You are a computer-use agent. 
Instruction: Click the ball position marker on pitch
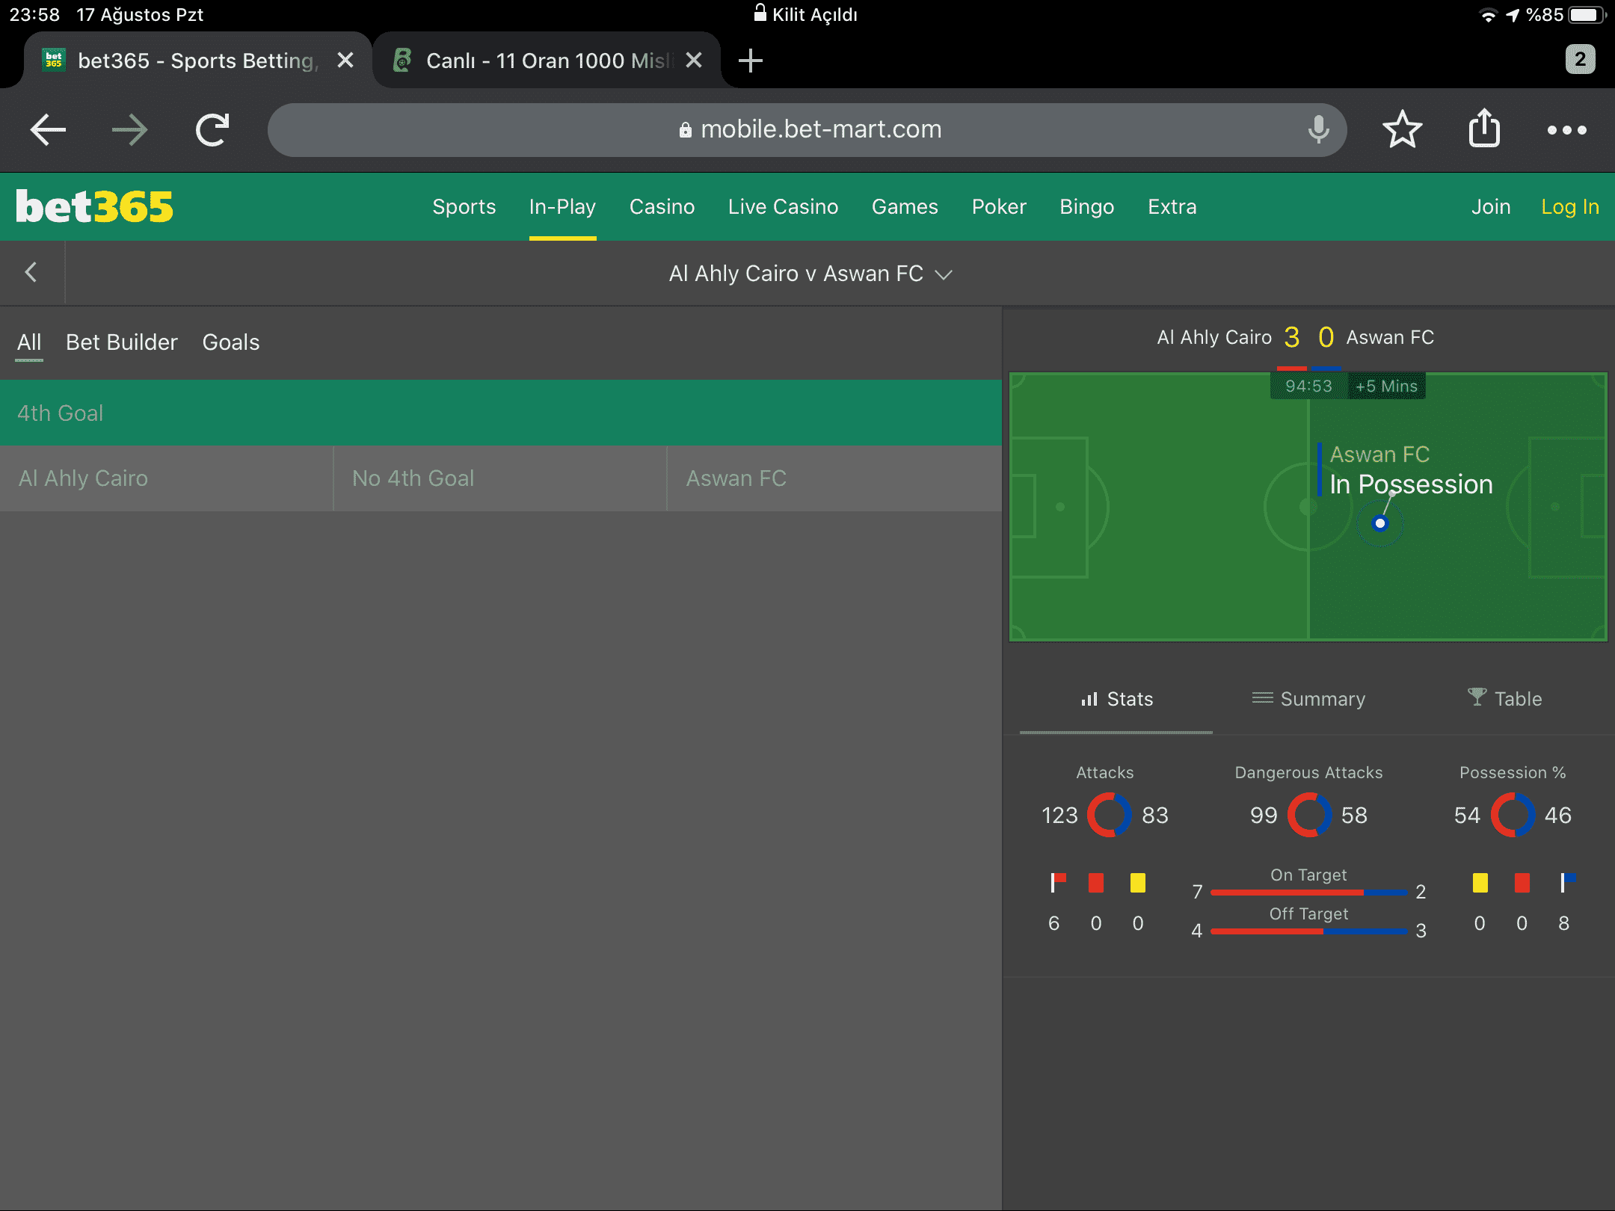(1380, 523)
